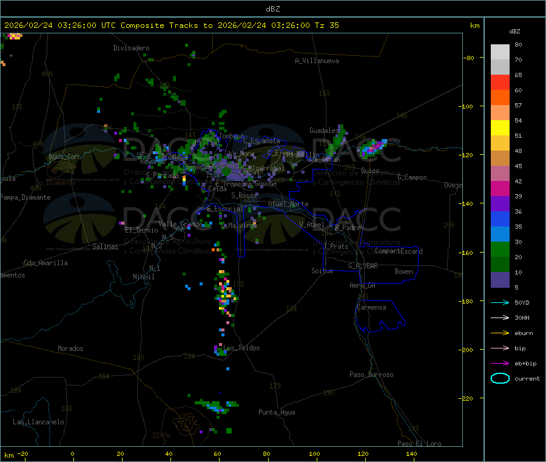Click the storm cell east of Guadales
This screenshot has height=462, width=546.
[373, 149]
